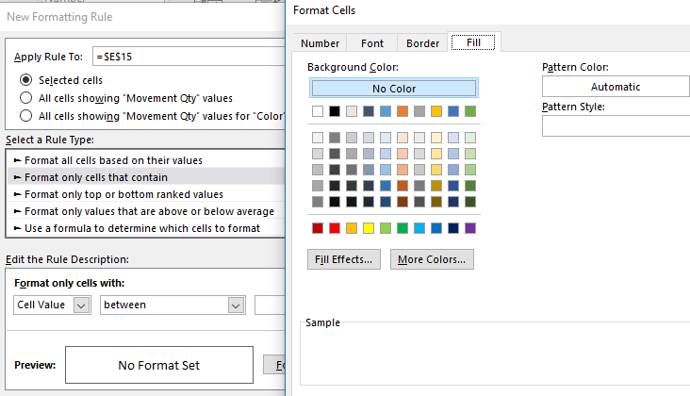Viewport: 690px width, 396px height.
Task: Open the Border tab
Action: point(422,43)
